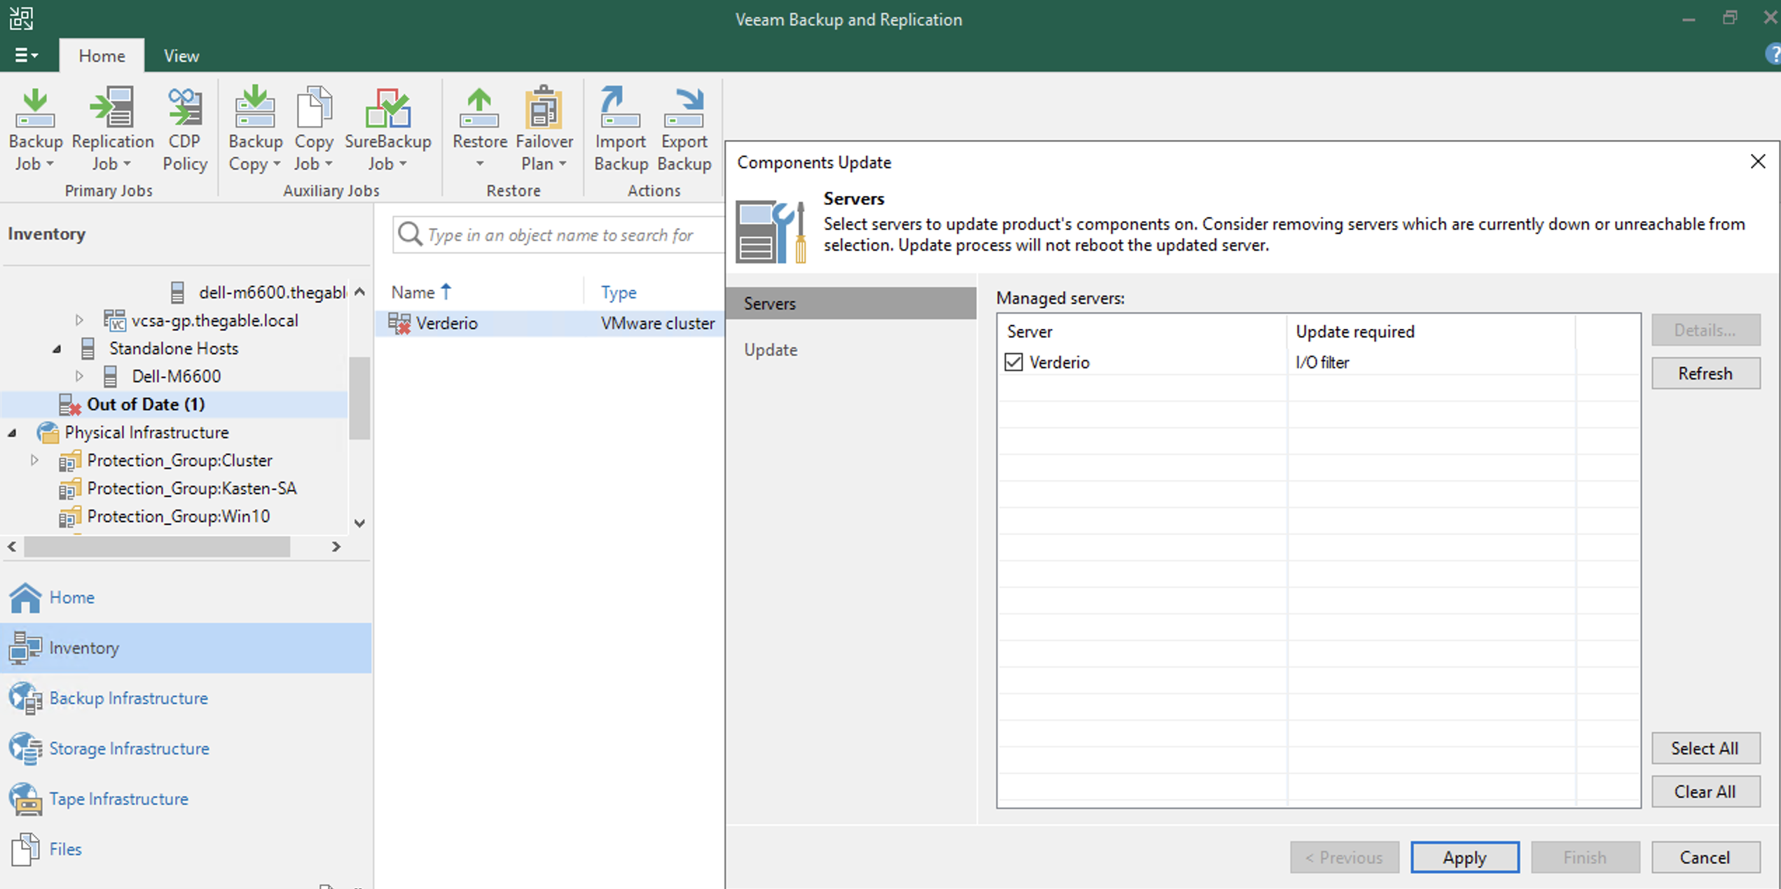Click the Files page icon
This screenshot has width=1781, height=889.
pyautogui.click(x=26, y=849)
